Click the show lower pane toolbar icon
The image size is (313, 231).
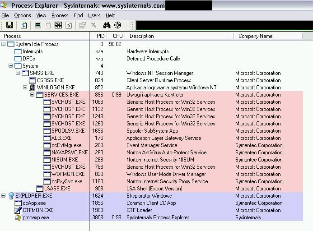[x=58, y=25]
